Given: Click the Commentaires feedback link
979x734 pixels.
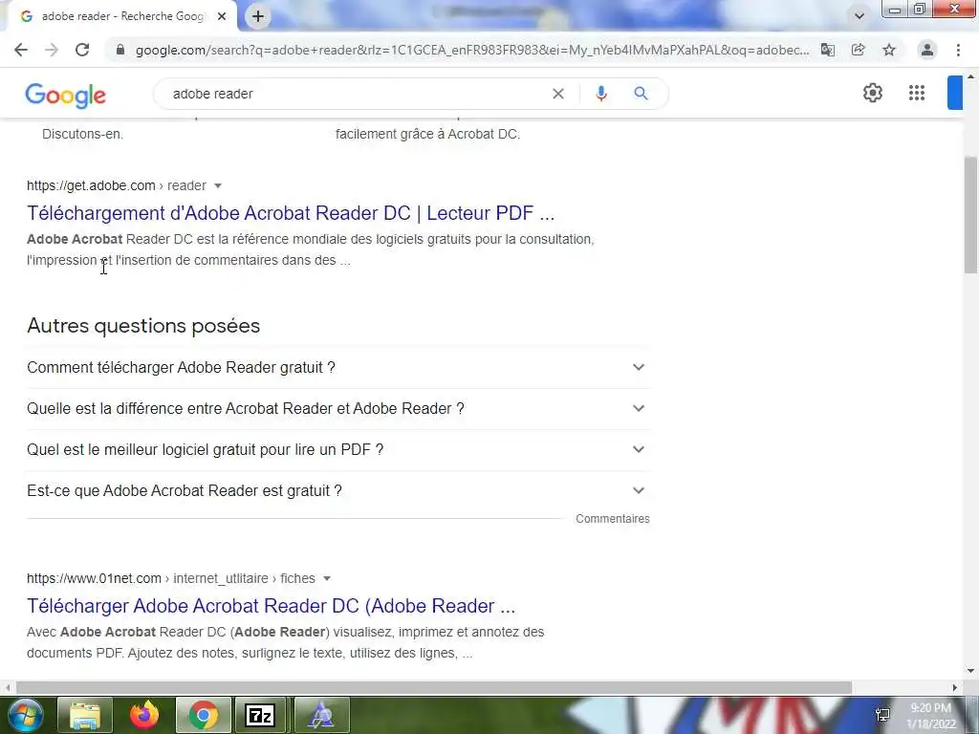Looking at the screenshot, I should [x=613, y=519].
